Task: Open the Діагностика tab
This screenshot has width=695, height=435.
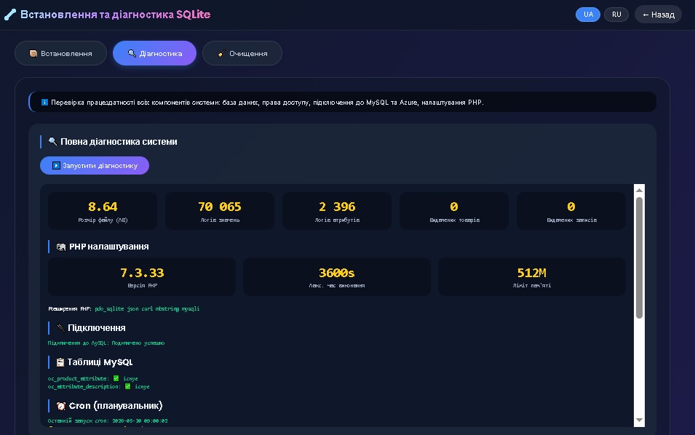Action: [155, 53]
